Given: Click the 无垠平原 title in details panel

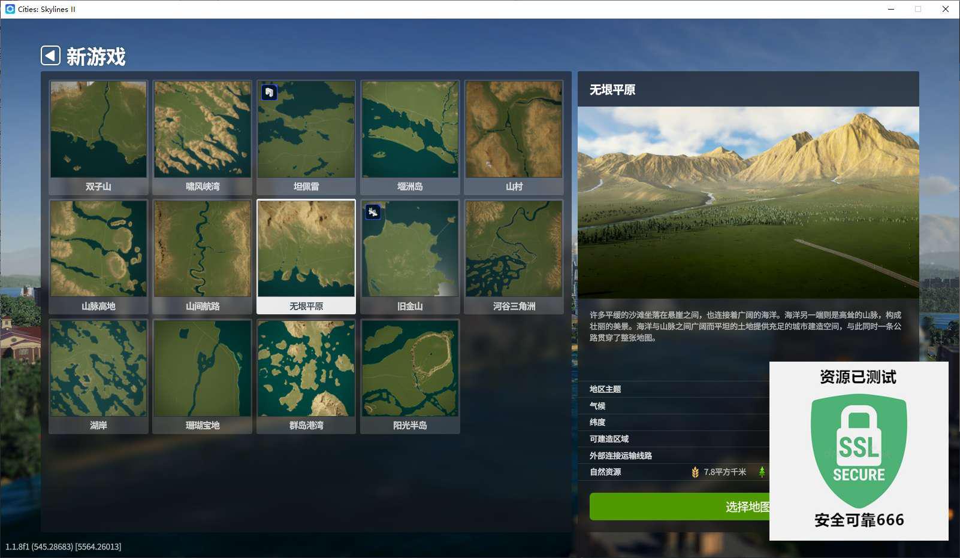Looking at the screenshot, I should tap(612, 89).
